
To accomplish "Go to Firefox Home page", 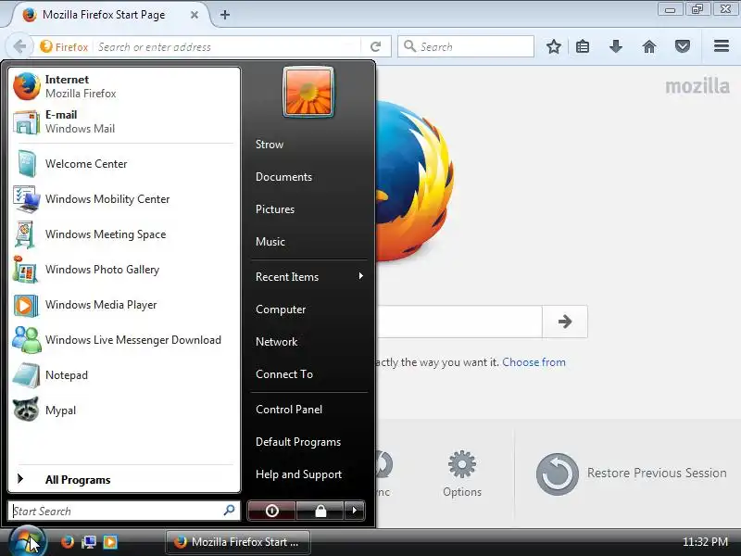I will coord(649,46).
